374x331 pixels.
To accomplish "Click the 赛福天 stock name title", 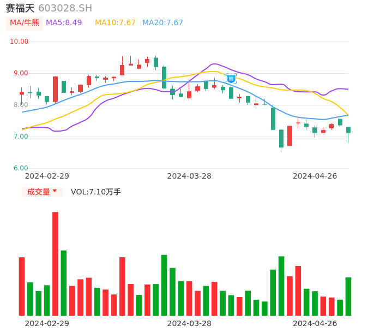I will coord(20,8).
